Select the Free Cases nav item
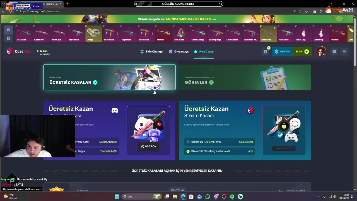Screen dimensions: 357x201 tap(204, 52)
